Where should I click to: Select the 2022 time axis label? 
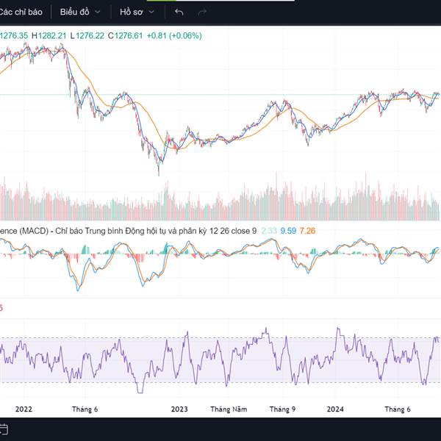(24, 409)
